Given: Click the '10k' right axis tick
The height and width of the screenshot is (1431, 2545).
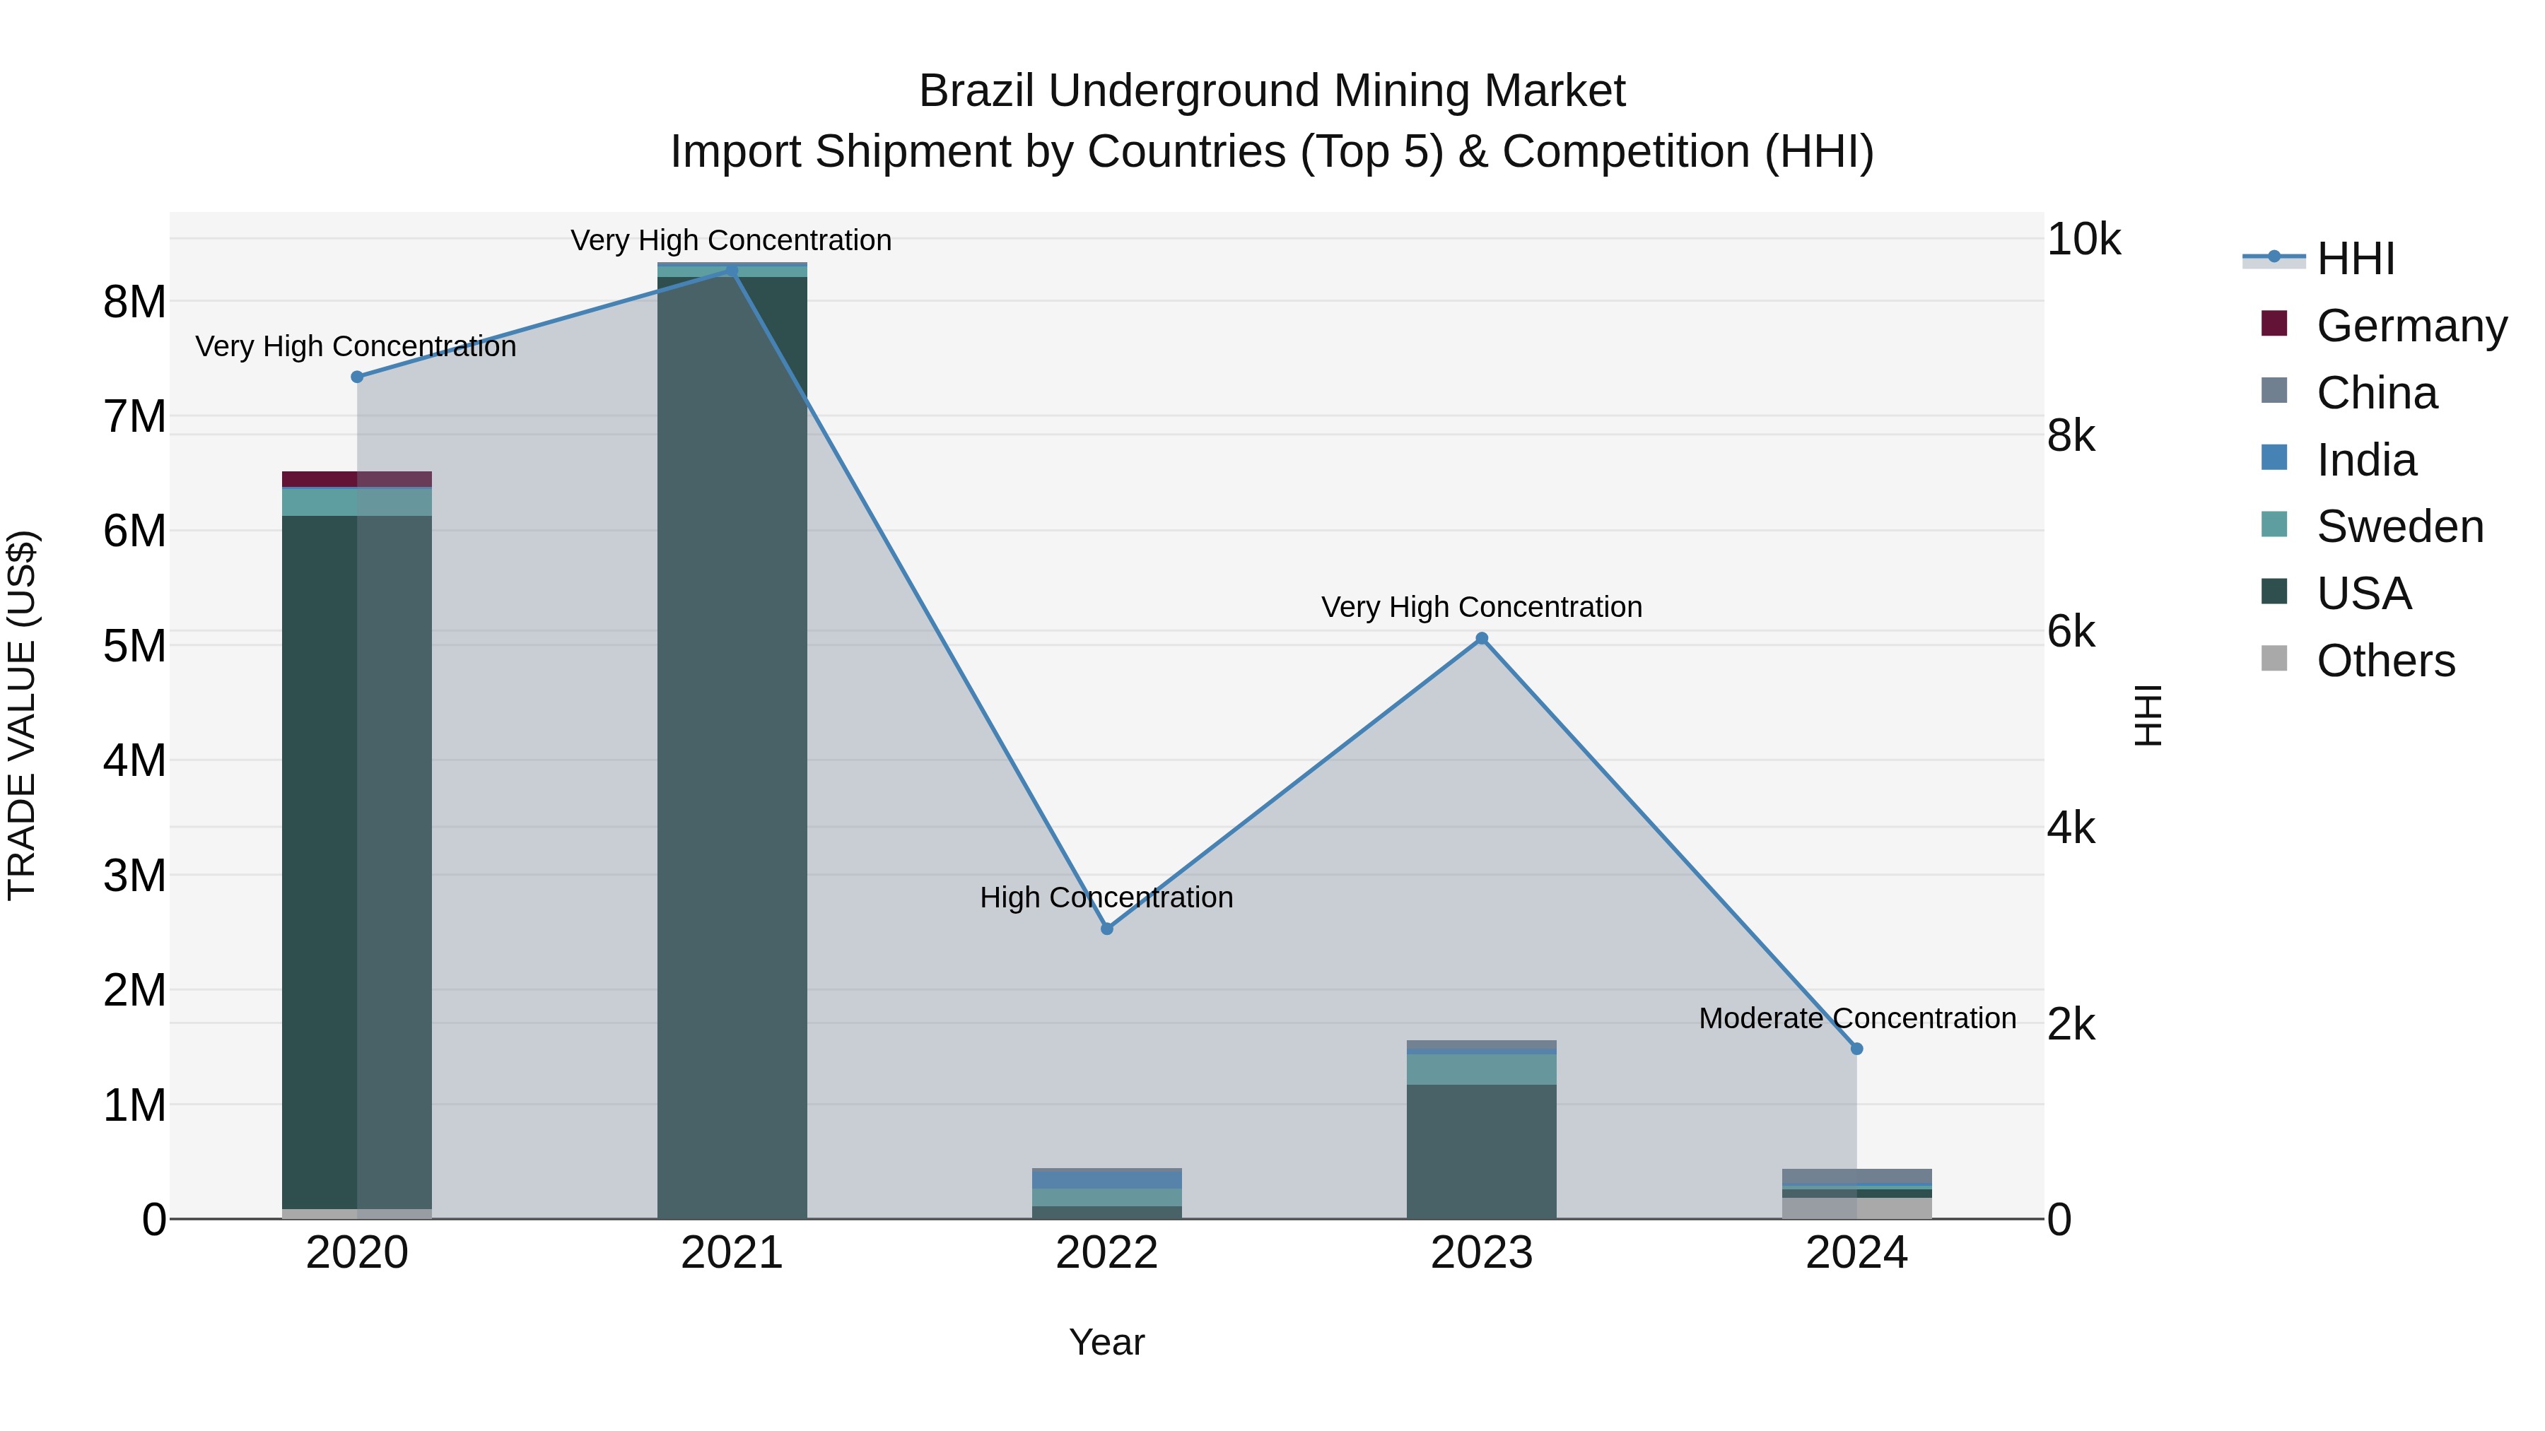Looking at the screenshot, I should click(x=2083, y=239).
